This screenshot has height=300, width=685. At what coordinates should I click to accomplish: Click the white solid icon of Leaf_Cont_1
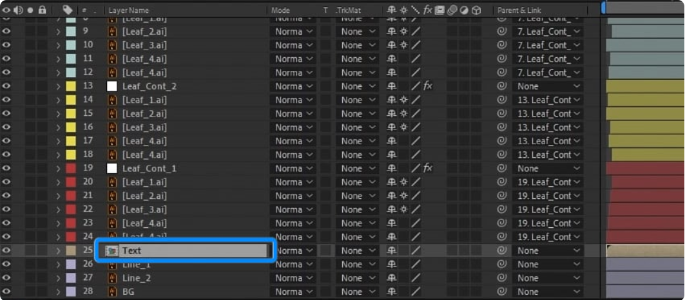pyautogui.click(x=112, y=168)
